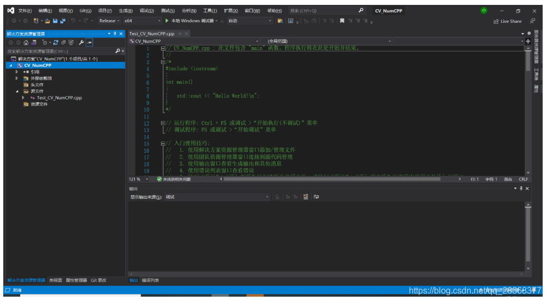Expand the 外部依赖项 tree node
The width and height of the screenshot is (547, 301).
(16, 78)
